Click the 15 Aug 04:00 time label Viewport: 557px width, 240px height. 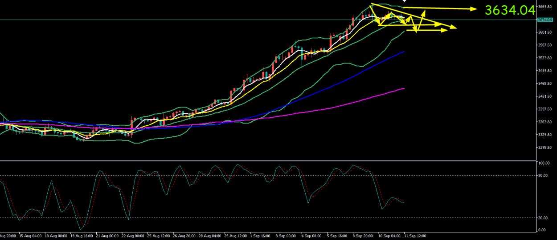(31, 236)
